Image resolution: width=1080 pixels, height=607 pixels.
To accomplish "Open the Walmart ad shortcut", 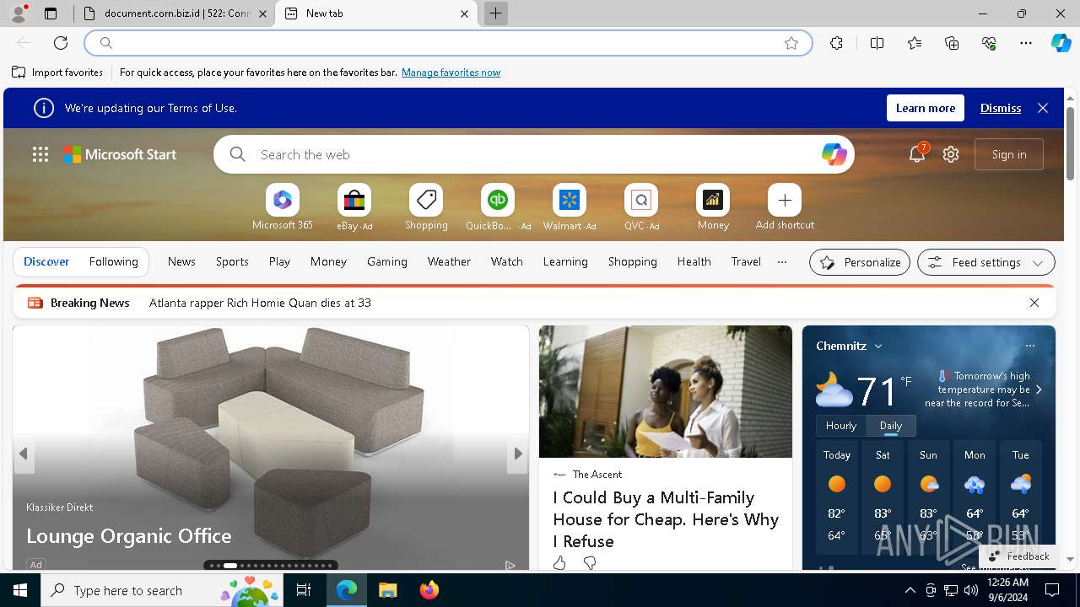I will [x=570, y=201].
